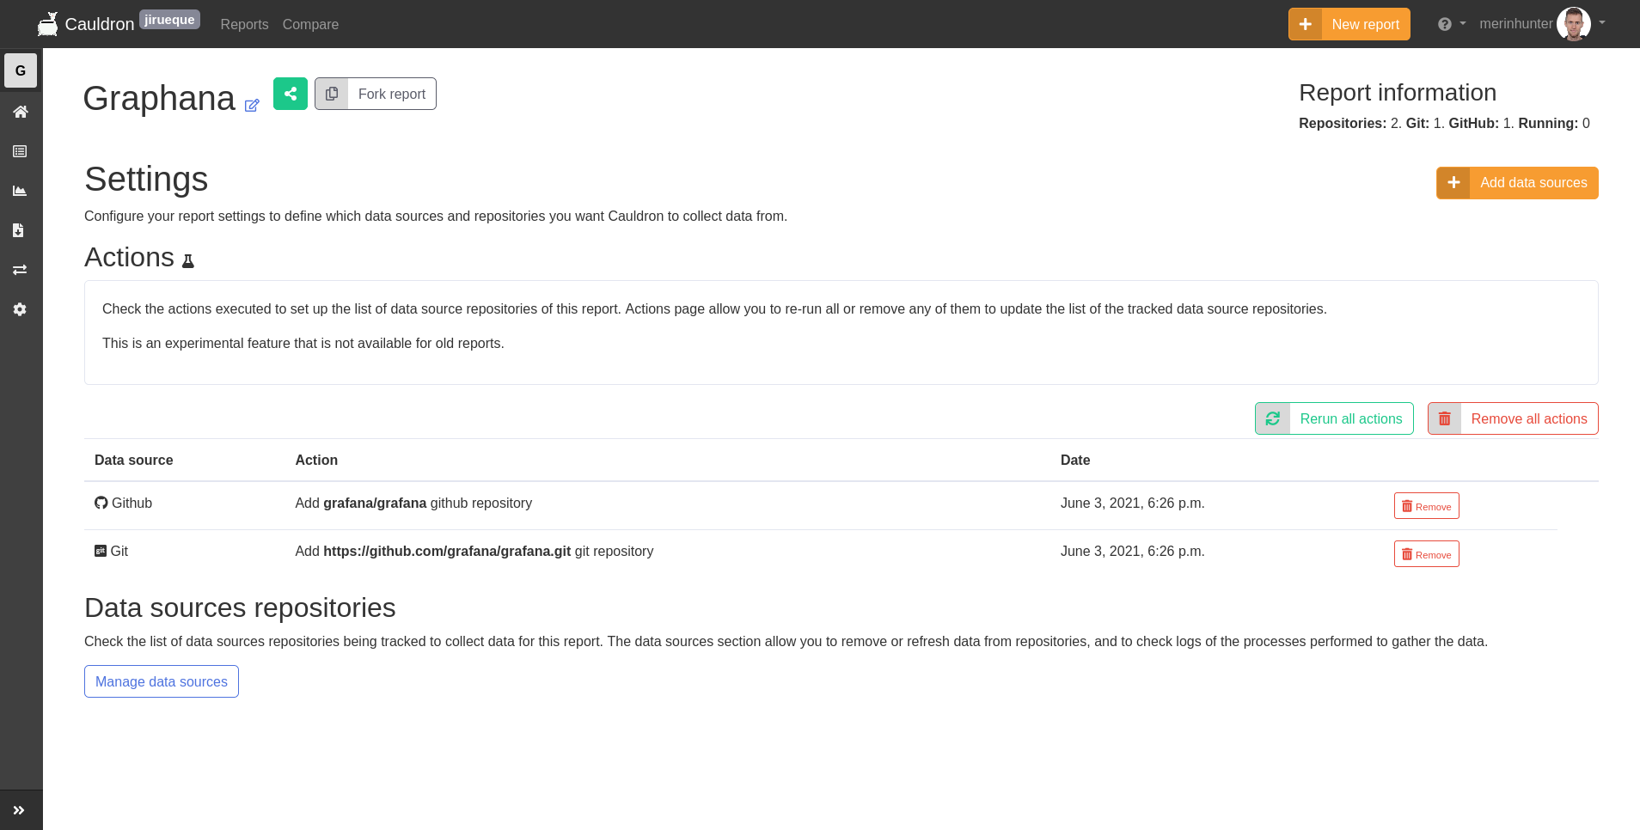
Task: Open the Compare menu item
Action: pos(310,24)
